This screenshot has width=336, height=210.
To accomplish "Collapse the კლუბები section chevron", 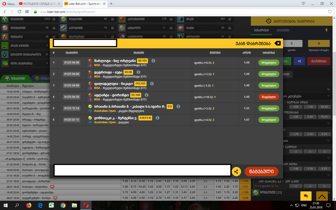I will (328, 96).
